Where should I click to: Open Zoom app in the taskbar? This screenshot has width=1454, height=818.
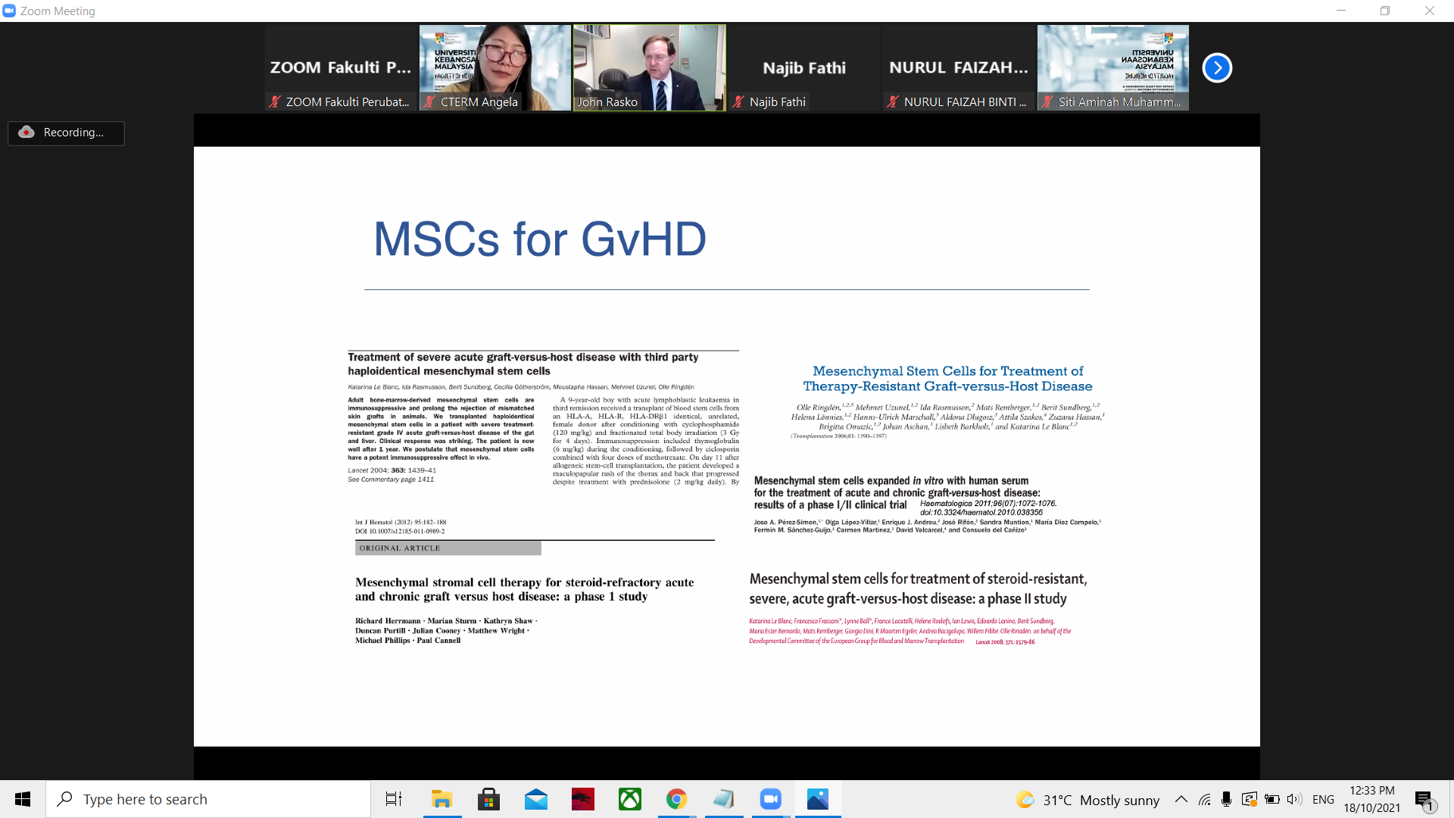(x=771, y=799)
